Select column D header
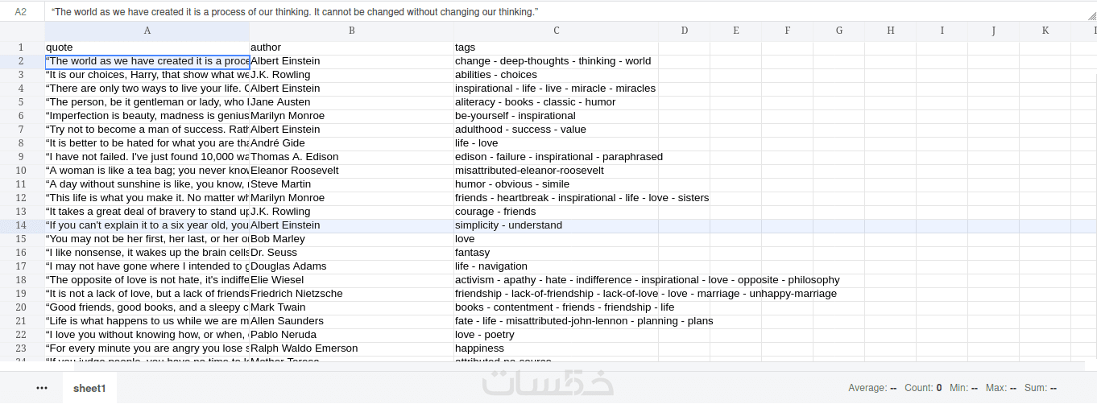Image resolution: width=1097 pixels, height=404 pixels. point(685,31)
